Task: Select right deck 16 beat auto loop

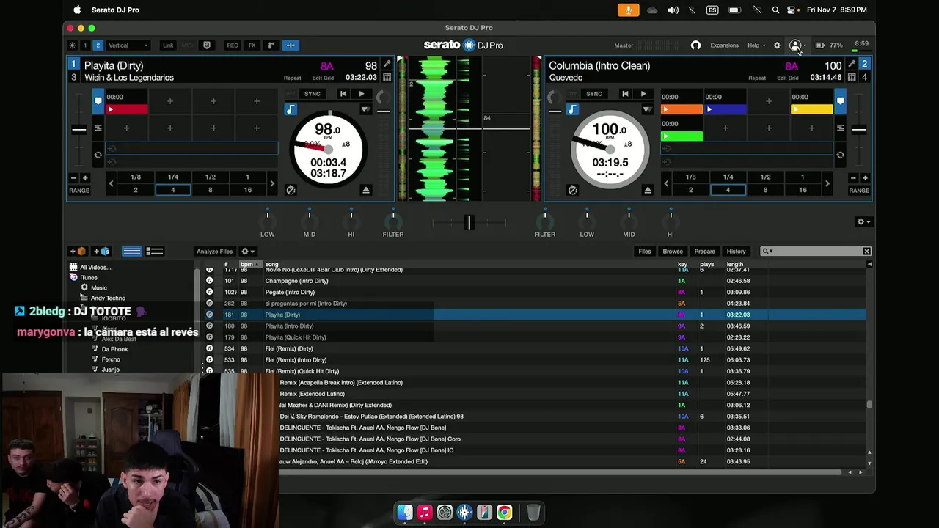Action: 803,190
